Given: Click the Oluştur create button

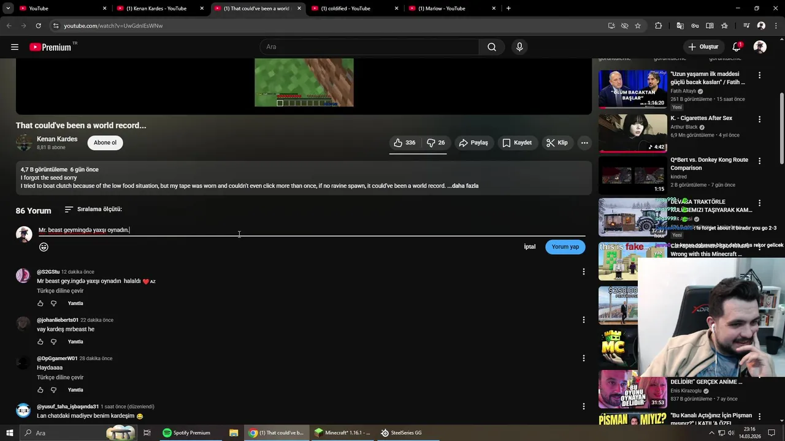Looking at the screenshot, I should (x=703, y=47).
